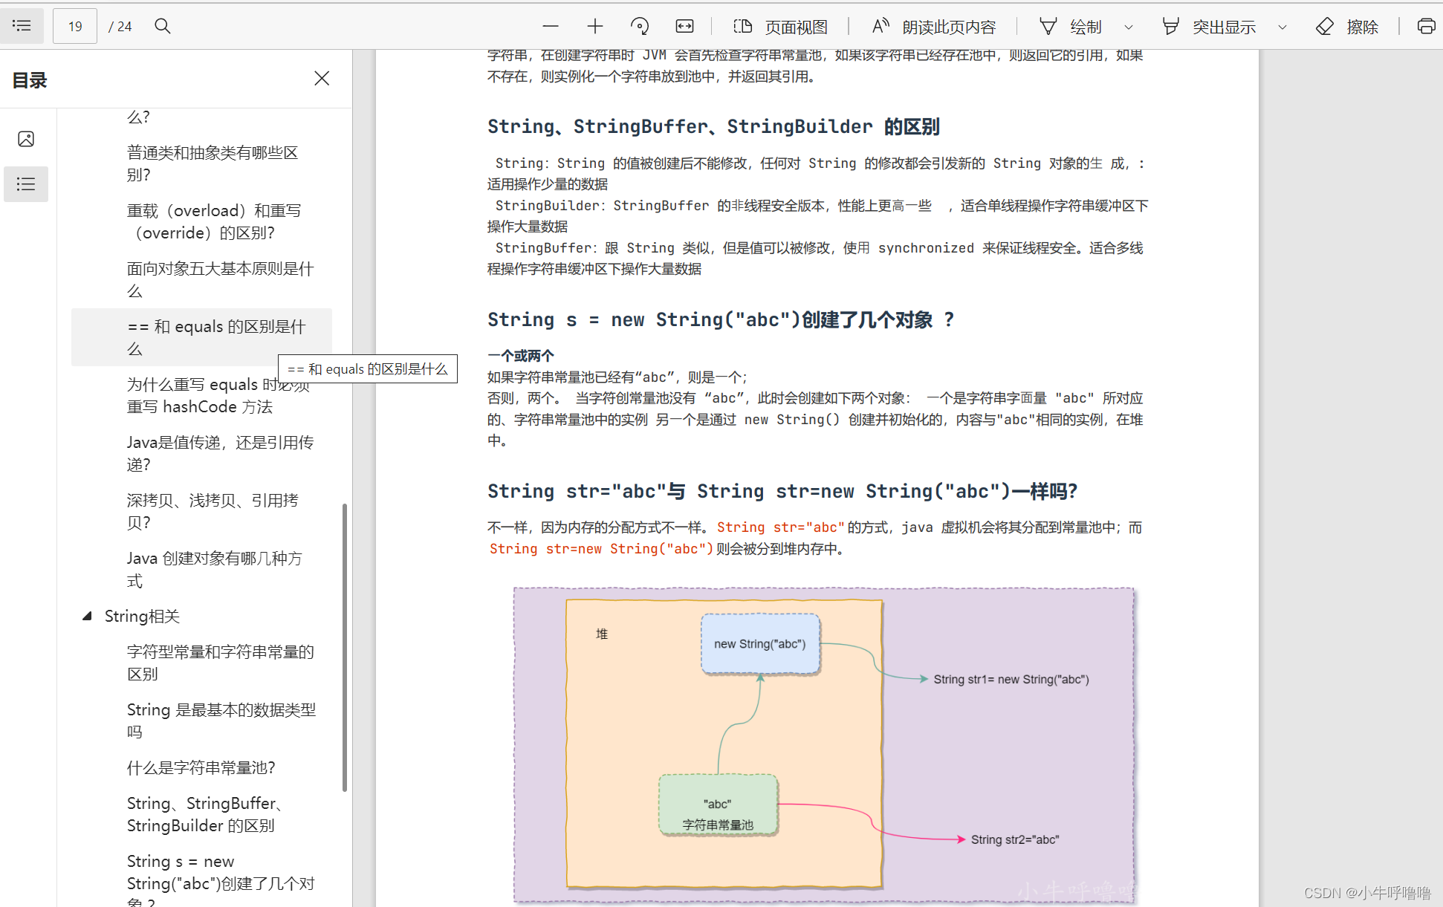Click the "abc" 字符串常量池 box in diagram
The width and height of the screenshot is (1443, 907).
click(x=718, y=805)
